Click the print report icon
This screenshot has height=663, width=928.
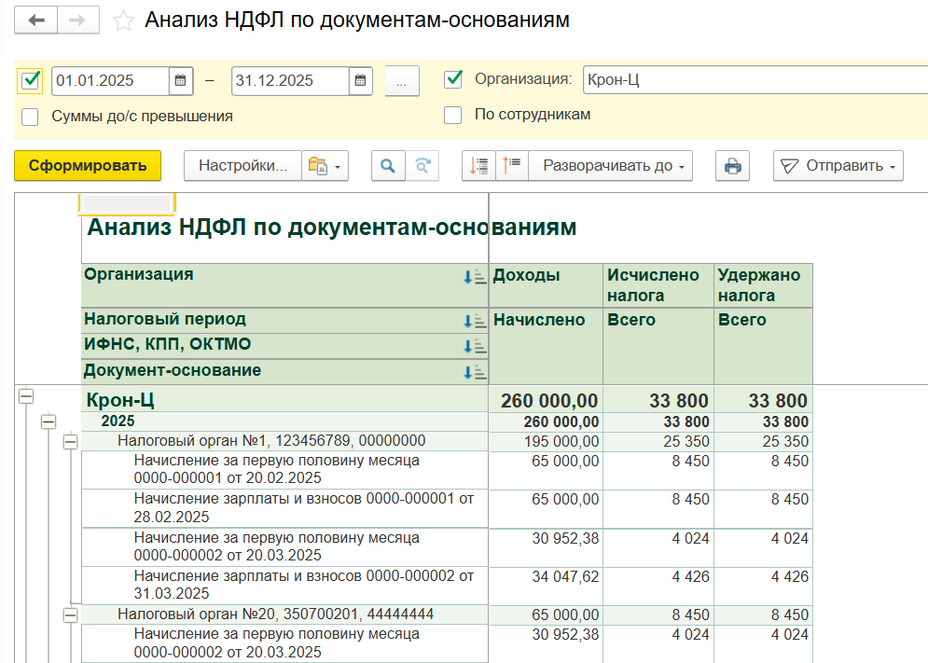click(732, 166)
